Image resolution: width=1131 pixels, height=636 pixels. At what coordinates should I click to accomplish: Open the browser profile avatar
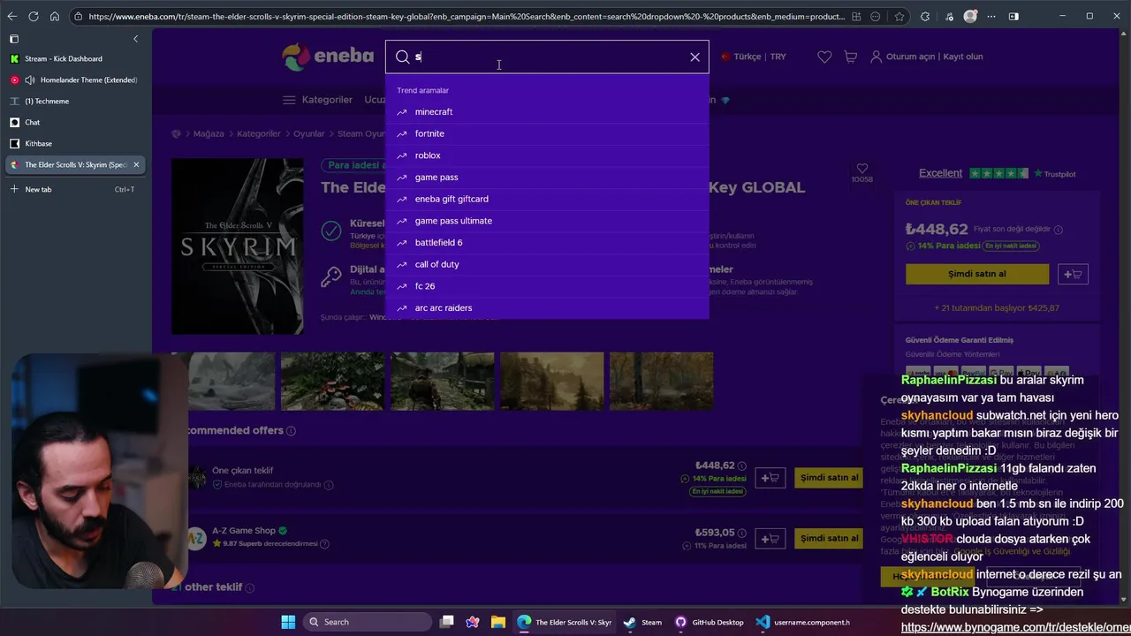(971, 16)
